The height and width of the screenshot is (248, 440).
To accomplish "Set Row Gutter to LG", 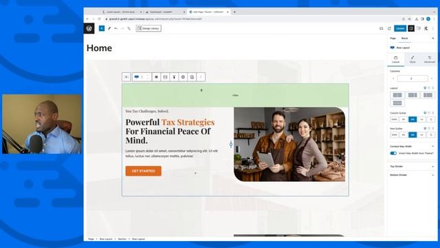I will (x=421, y=135).
